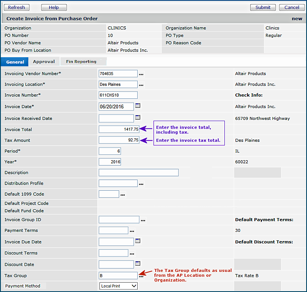Viewport: 307px width, 292px height.
Task: Open lookup next to Invoicing Location field
Action: (142, 85)
